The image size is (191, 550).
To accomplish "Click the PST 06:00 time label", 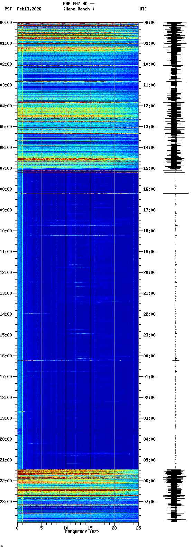I will pos(6,148).
